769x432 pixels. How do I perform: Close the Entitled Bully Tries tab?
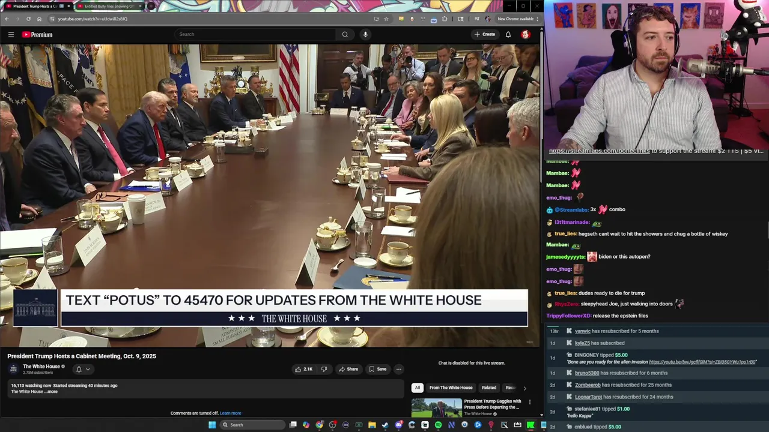[x=140, y=6]
